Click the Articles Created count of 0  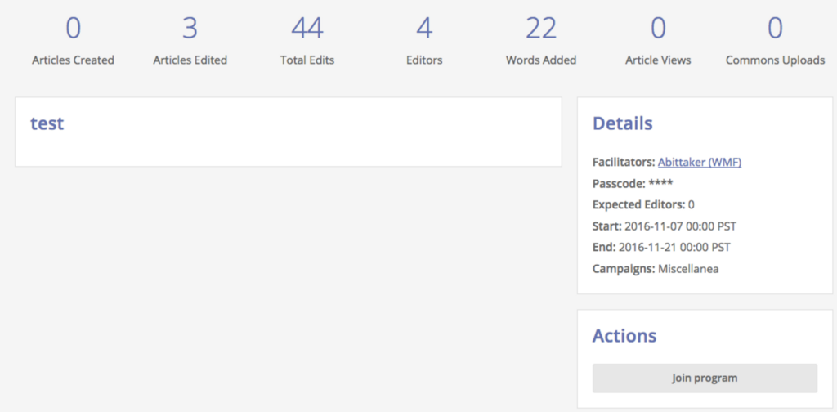pos(73,29)
